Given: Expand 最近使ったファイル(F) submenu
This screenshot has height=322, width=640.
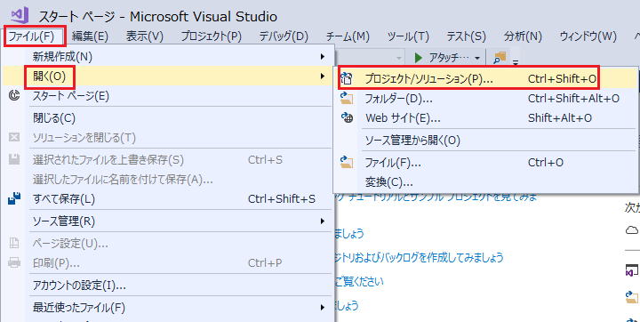Looking at the screenshot, I should (x=168, y=307).
